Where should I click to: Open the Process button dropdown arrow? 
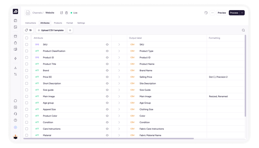(x=242, y=13)
